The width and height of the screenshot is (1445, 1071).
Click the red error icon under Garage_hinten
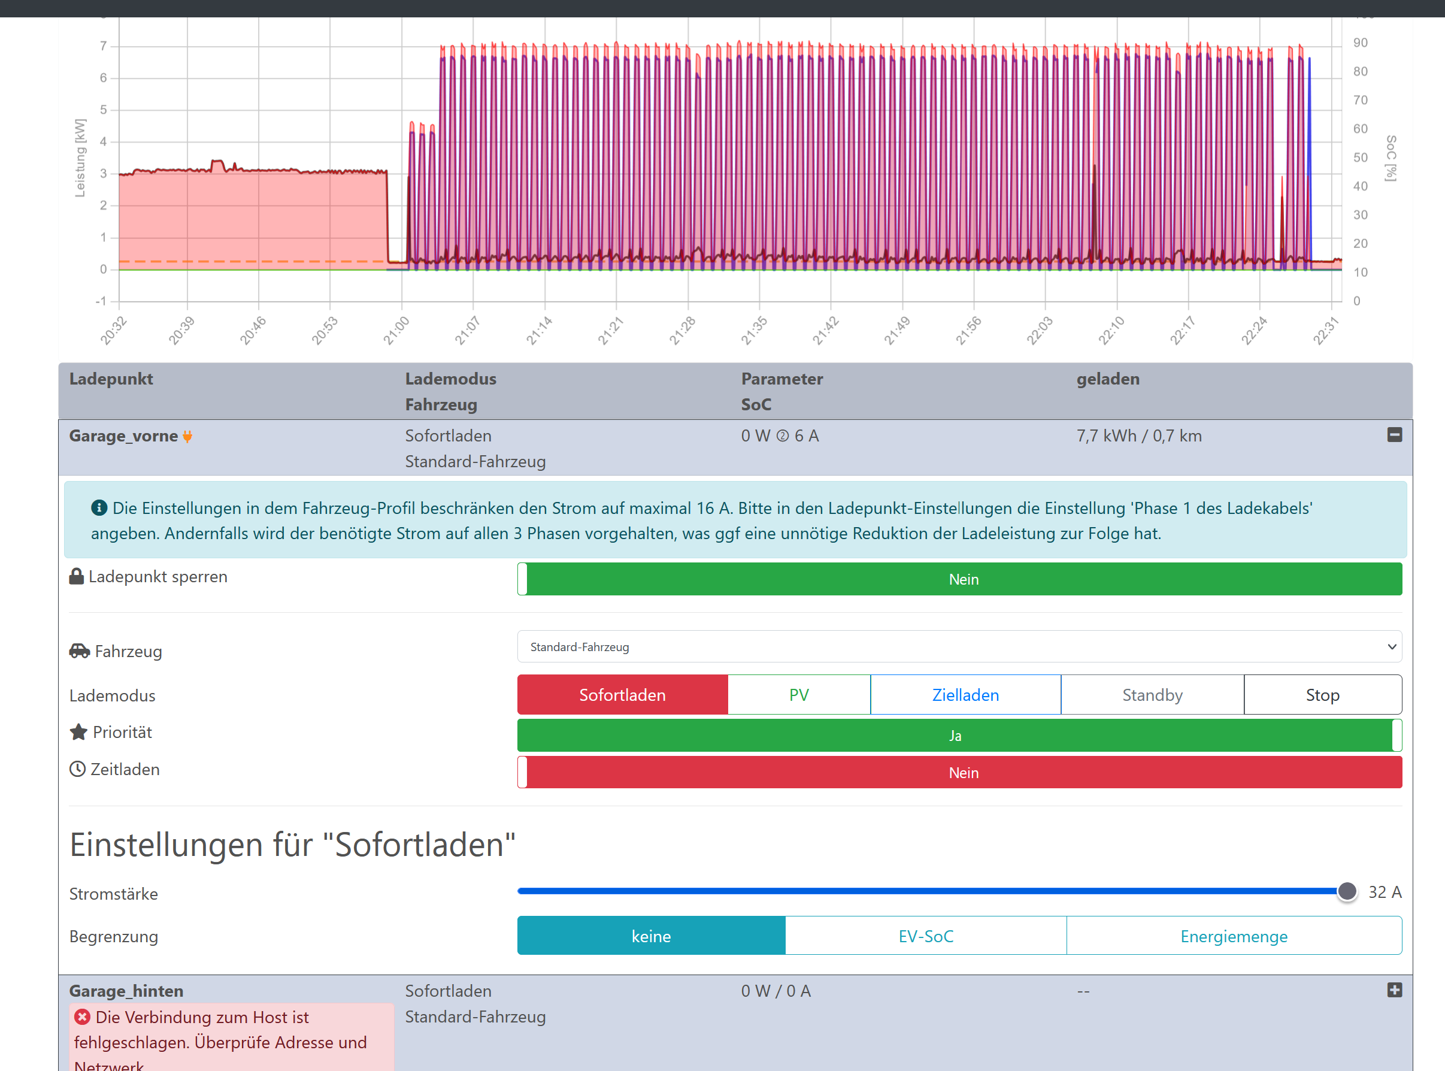pyautogui.click(x=82, y=1016)
